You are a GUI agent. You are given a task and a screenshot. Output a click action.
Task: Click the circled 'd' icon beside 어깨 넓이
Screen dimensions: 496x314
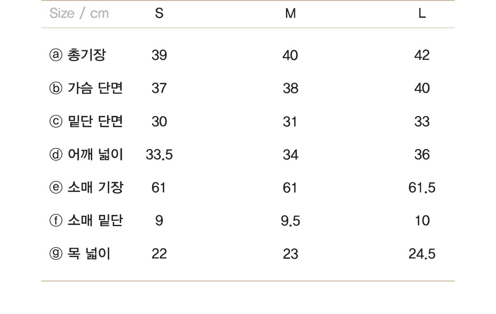[x=56, y=154]
